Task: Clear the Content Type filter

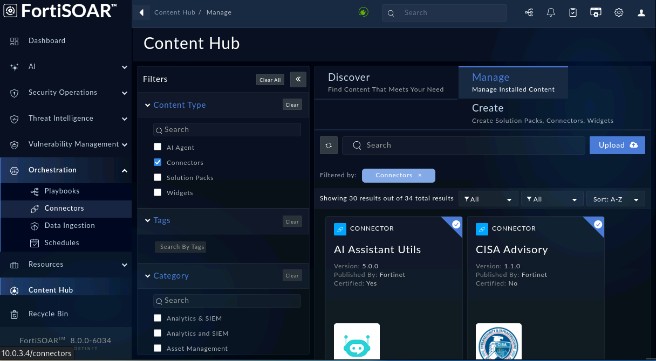Action: coord(292,105)
